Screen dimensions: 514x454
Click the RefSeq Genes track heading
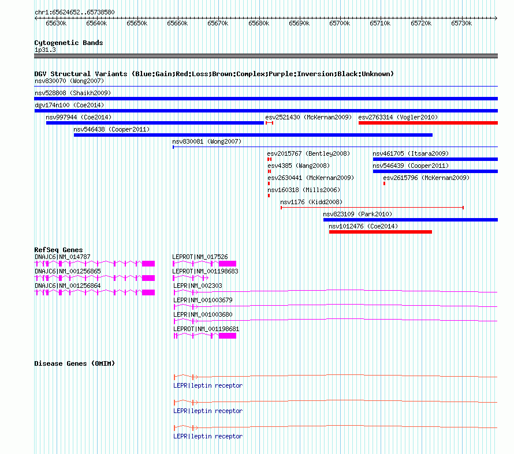point(58,250)
